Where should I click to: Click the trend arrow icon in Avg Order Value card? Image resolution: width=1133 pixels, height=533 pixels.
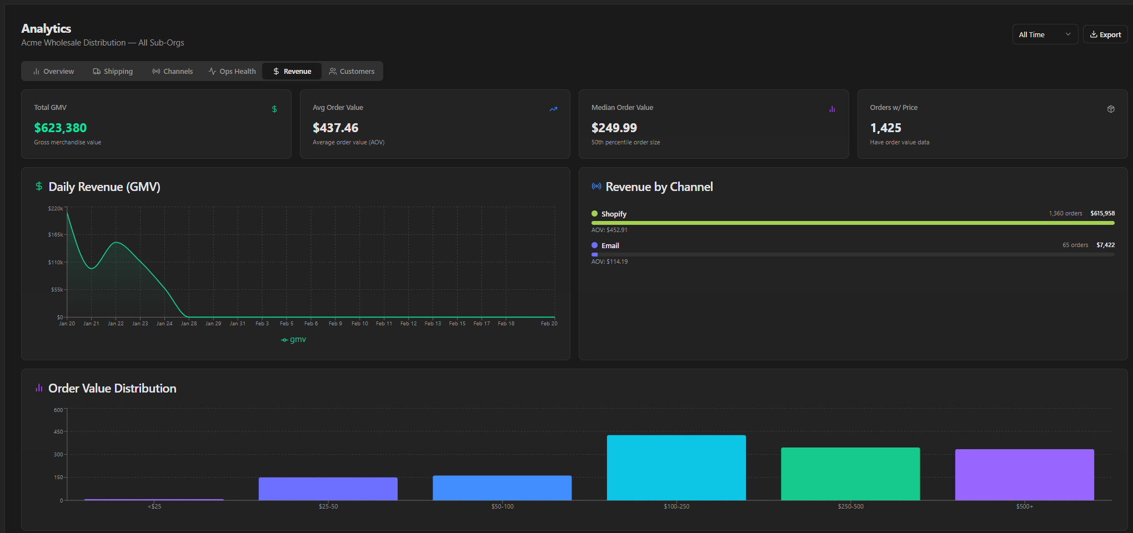553,109
